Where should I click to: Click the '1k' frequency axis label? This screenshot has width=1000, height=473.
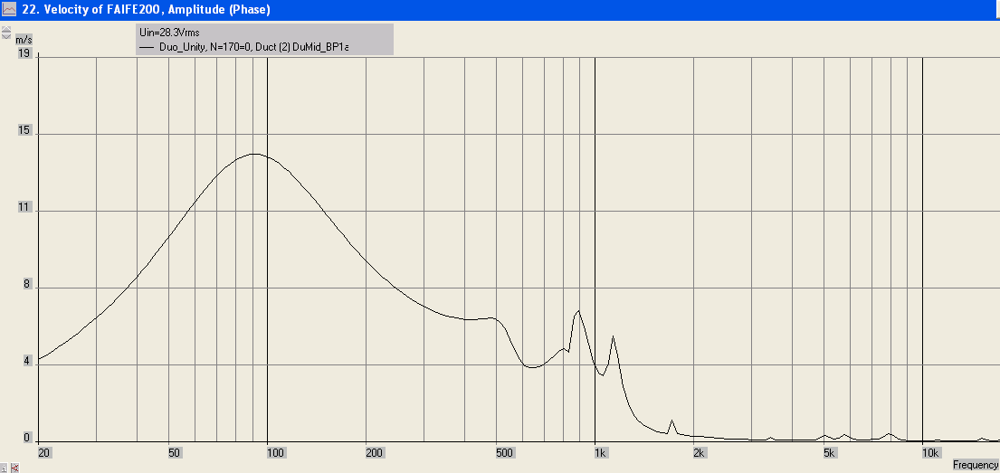point(603,453)
